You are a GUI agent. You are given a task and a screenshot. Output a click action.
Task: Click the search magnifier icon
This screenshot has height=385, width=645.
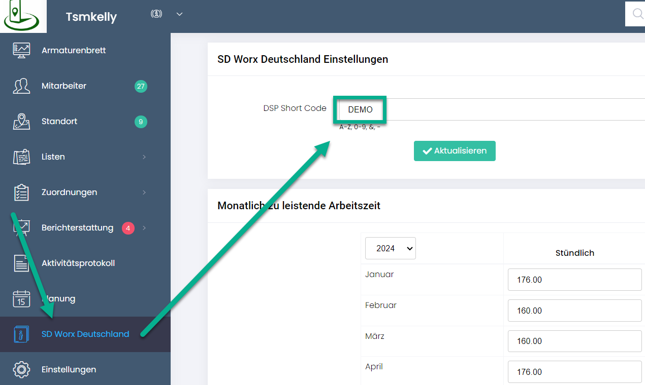[x=638, y=14]
